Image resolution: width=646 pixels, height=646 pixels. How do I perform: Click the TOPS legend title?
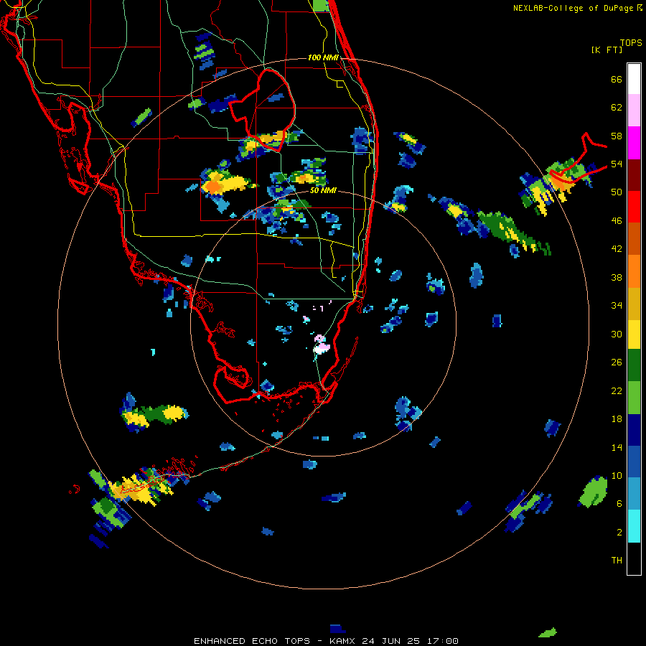(x=631, y=43)
